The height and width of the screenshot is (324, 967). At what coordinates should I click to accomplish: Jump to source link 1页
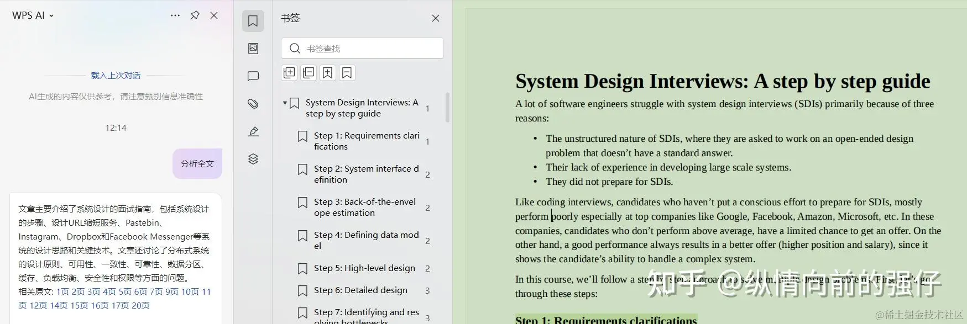(x=62, y=291)
